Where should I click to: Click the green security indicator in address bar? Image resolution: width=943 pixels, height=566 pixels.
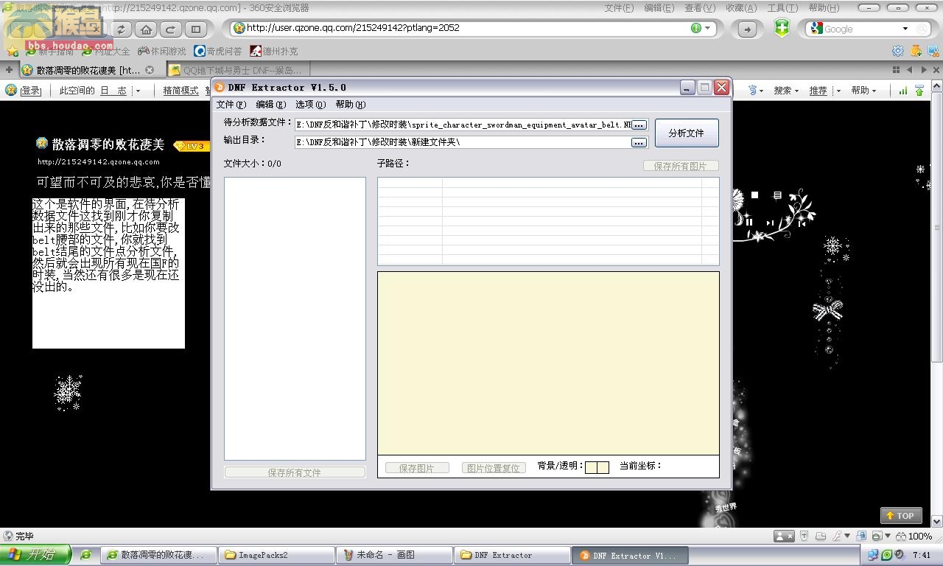pos(696,28)
